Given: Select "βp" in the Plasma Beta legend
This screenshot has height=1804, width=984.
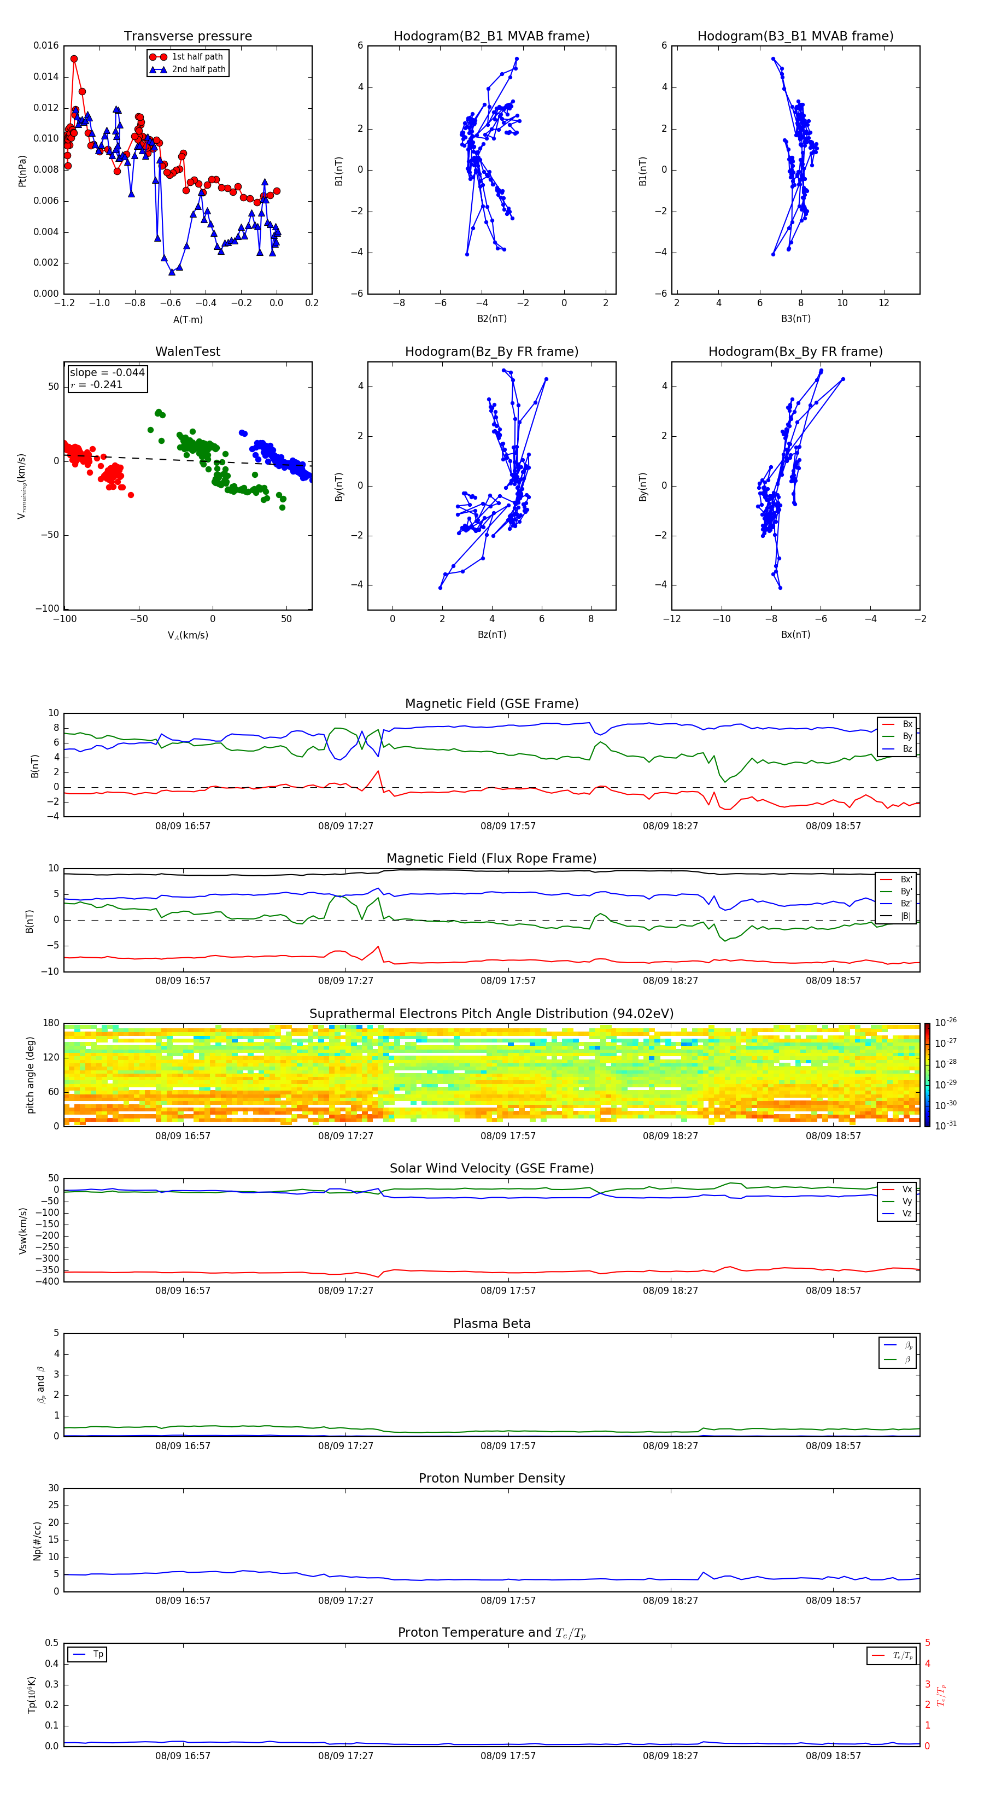Looking at the screenshot, I should (x=898, y=1345).
